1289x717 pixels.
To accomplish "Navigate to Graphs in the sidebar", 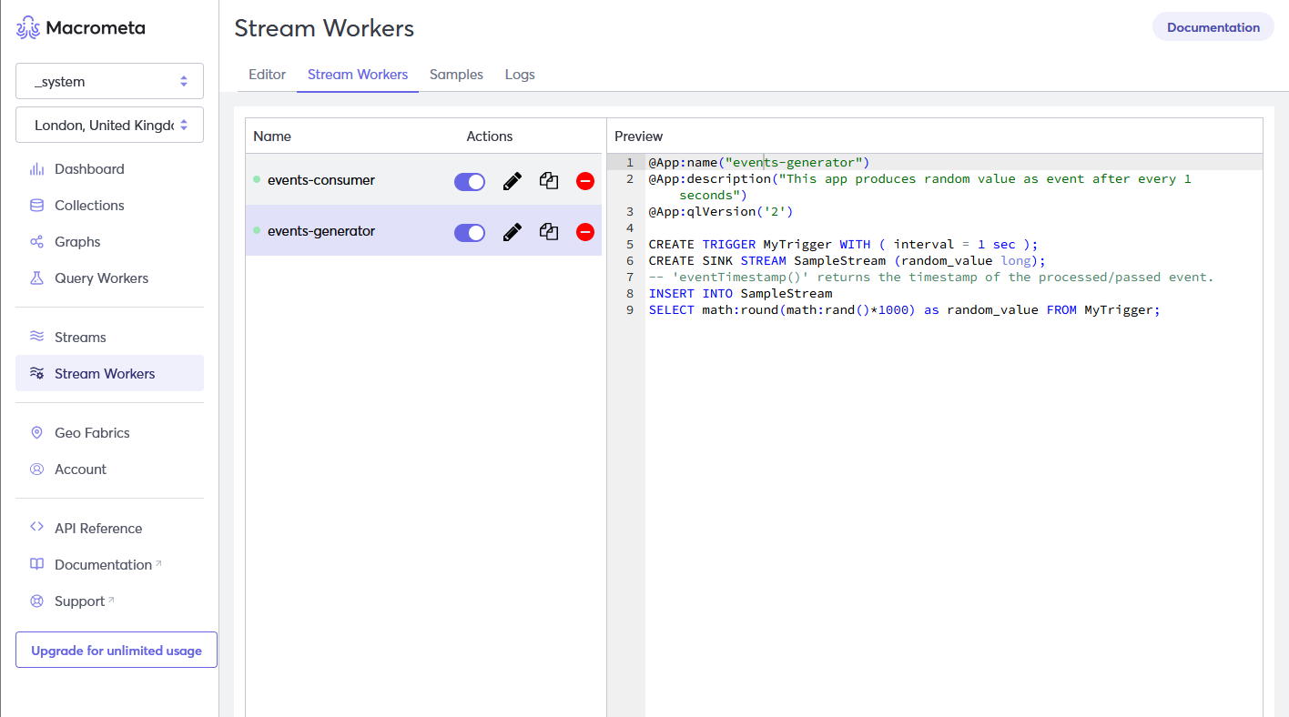I will pos(109,242).
